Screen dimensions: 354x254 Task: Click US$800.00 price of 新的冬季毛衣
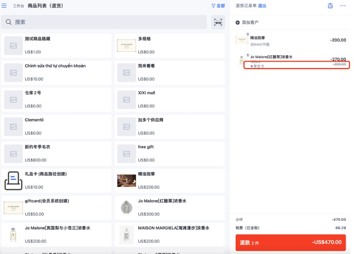click(36, 160)
